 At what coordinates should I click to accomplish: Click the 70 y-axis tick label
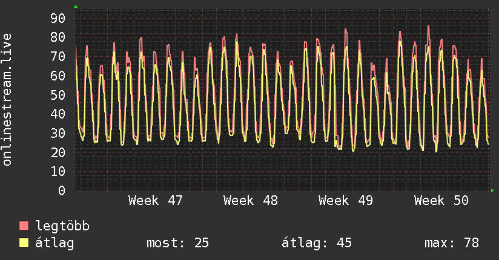click(x=58, y=57)
